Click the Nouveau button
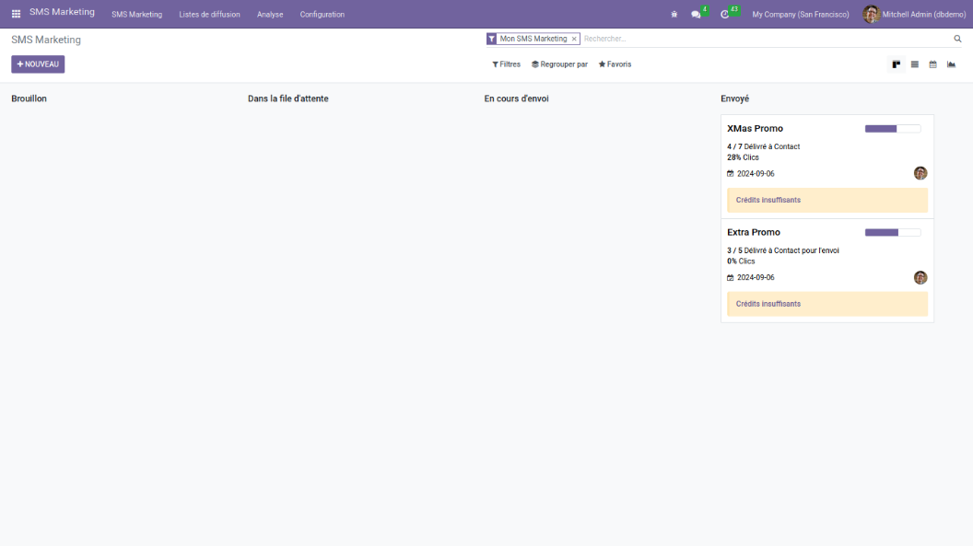This screenshot has height=546, width=973. tap(38, 64)
